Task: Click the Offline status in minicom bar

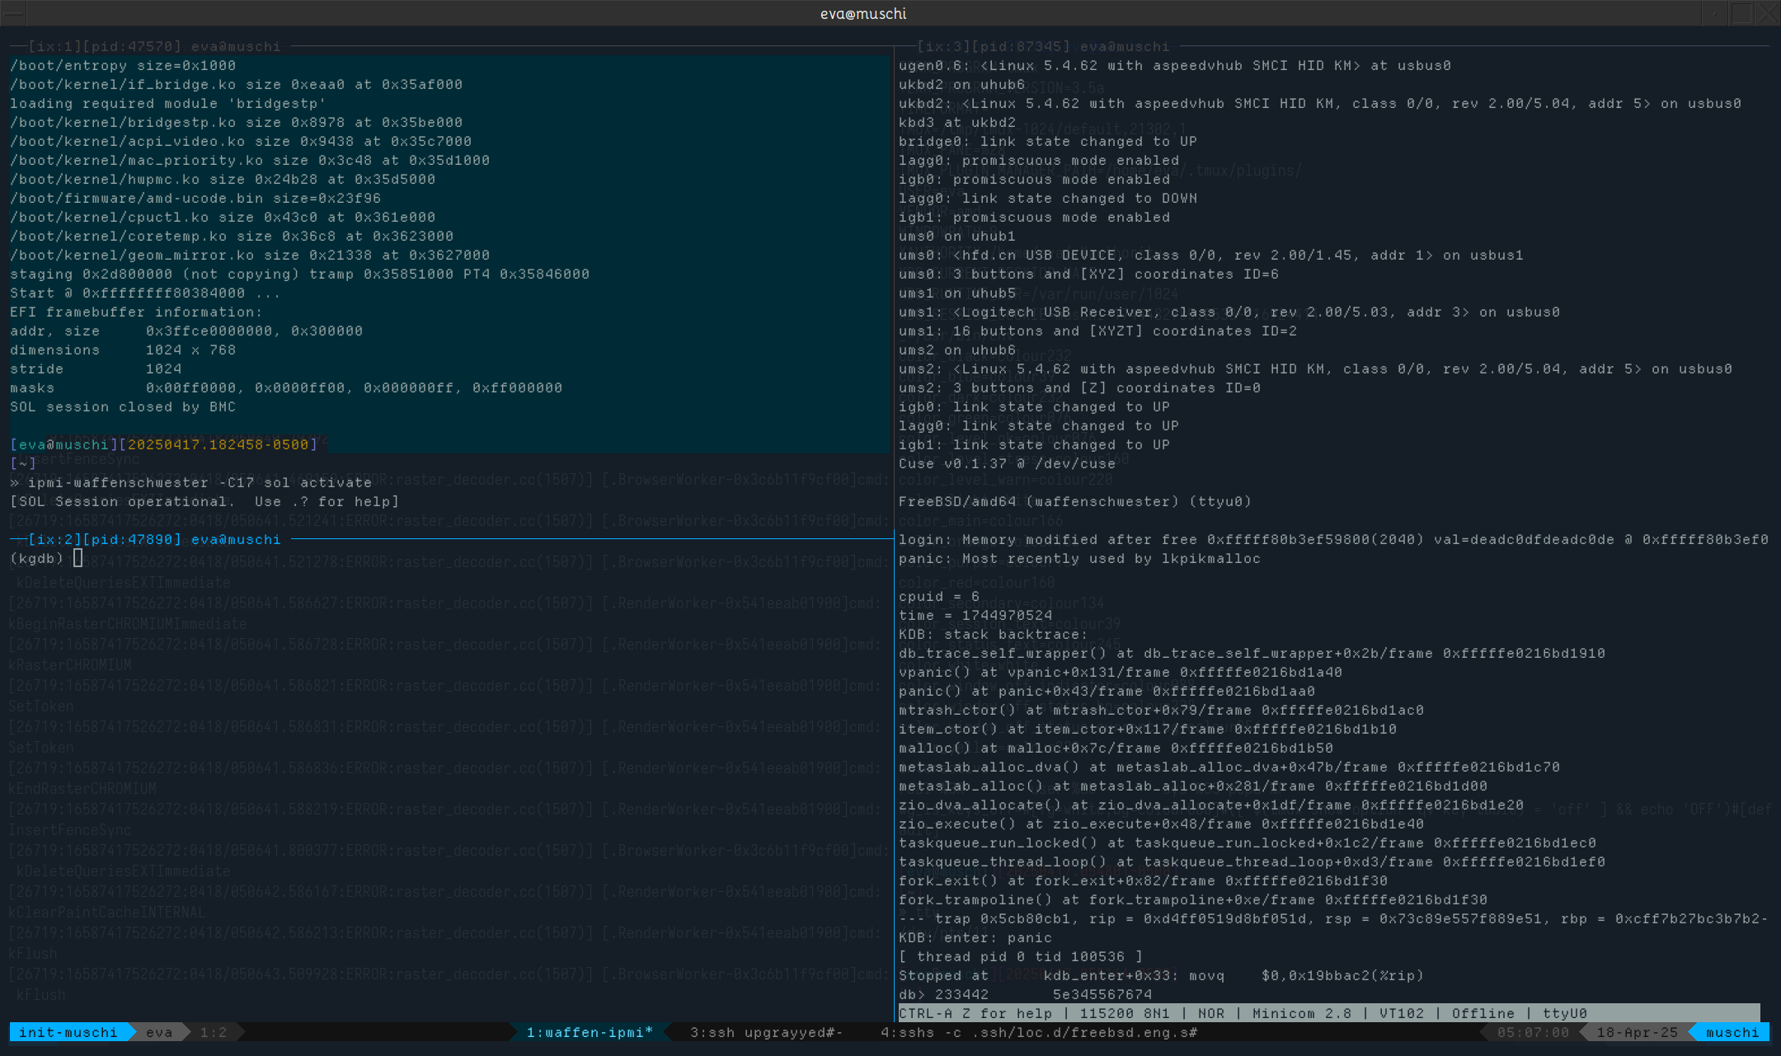Action: [x=1483, y=1013]
